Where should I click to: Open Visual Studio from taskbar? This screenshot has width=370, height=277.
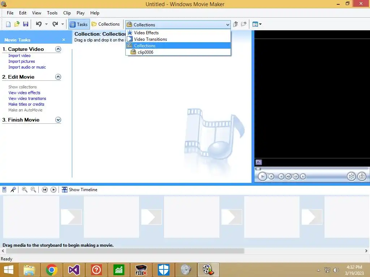pyautogui.click(x=74, y=270)
